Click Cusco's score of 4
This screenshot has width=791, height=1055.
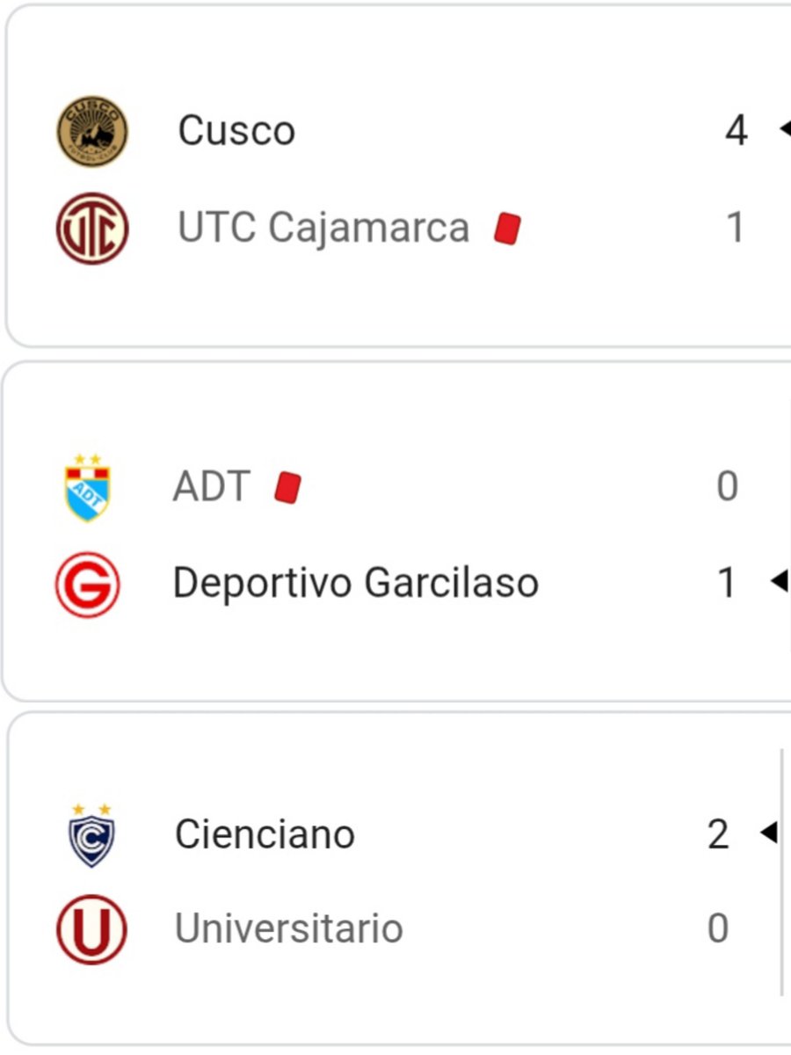[737, 131]
